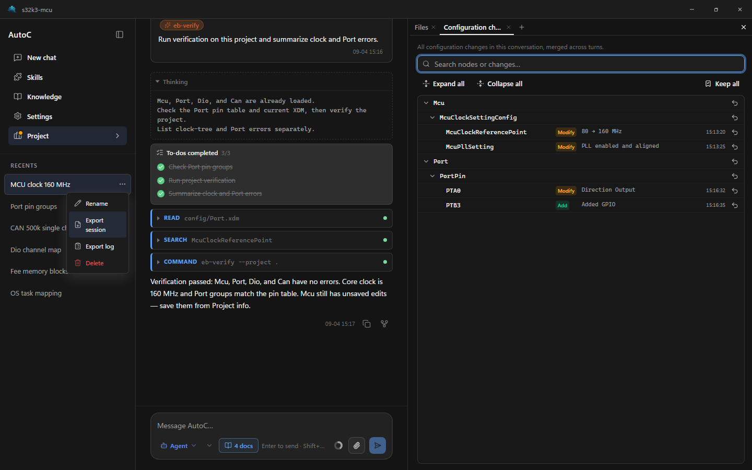
Task: Revert the PTB3 added GPIO change
Action: (x=735, y=205)
